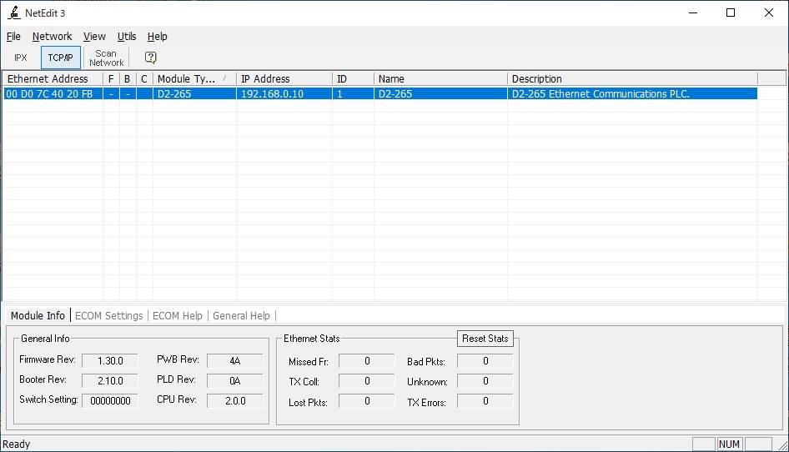
Task: Switch to IPX protocol
Action: 21,58
